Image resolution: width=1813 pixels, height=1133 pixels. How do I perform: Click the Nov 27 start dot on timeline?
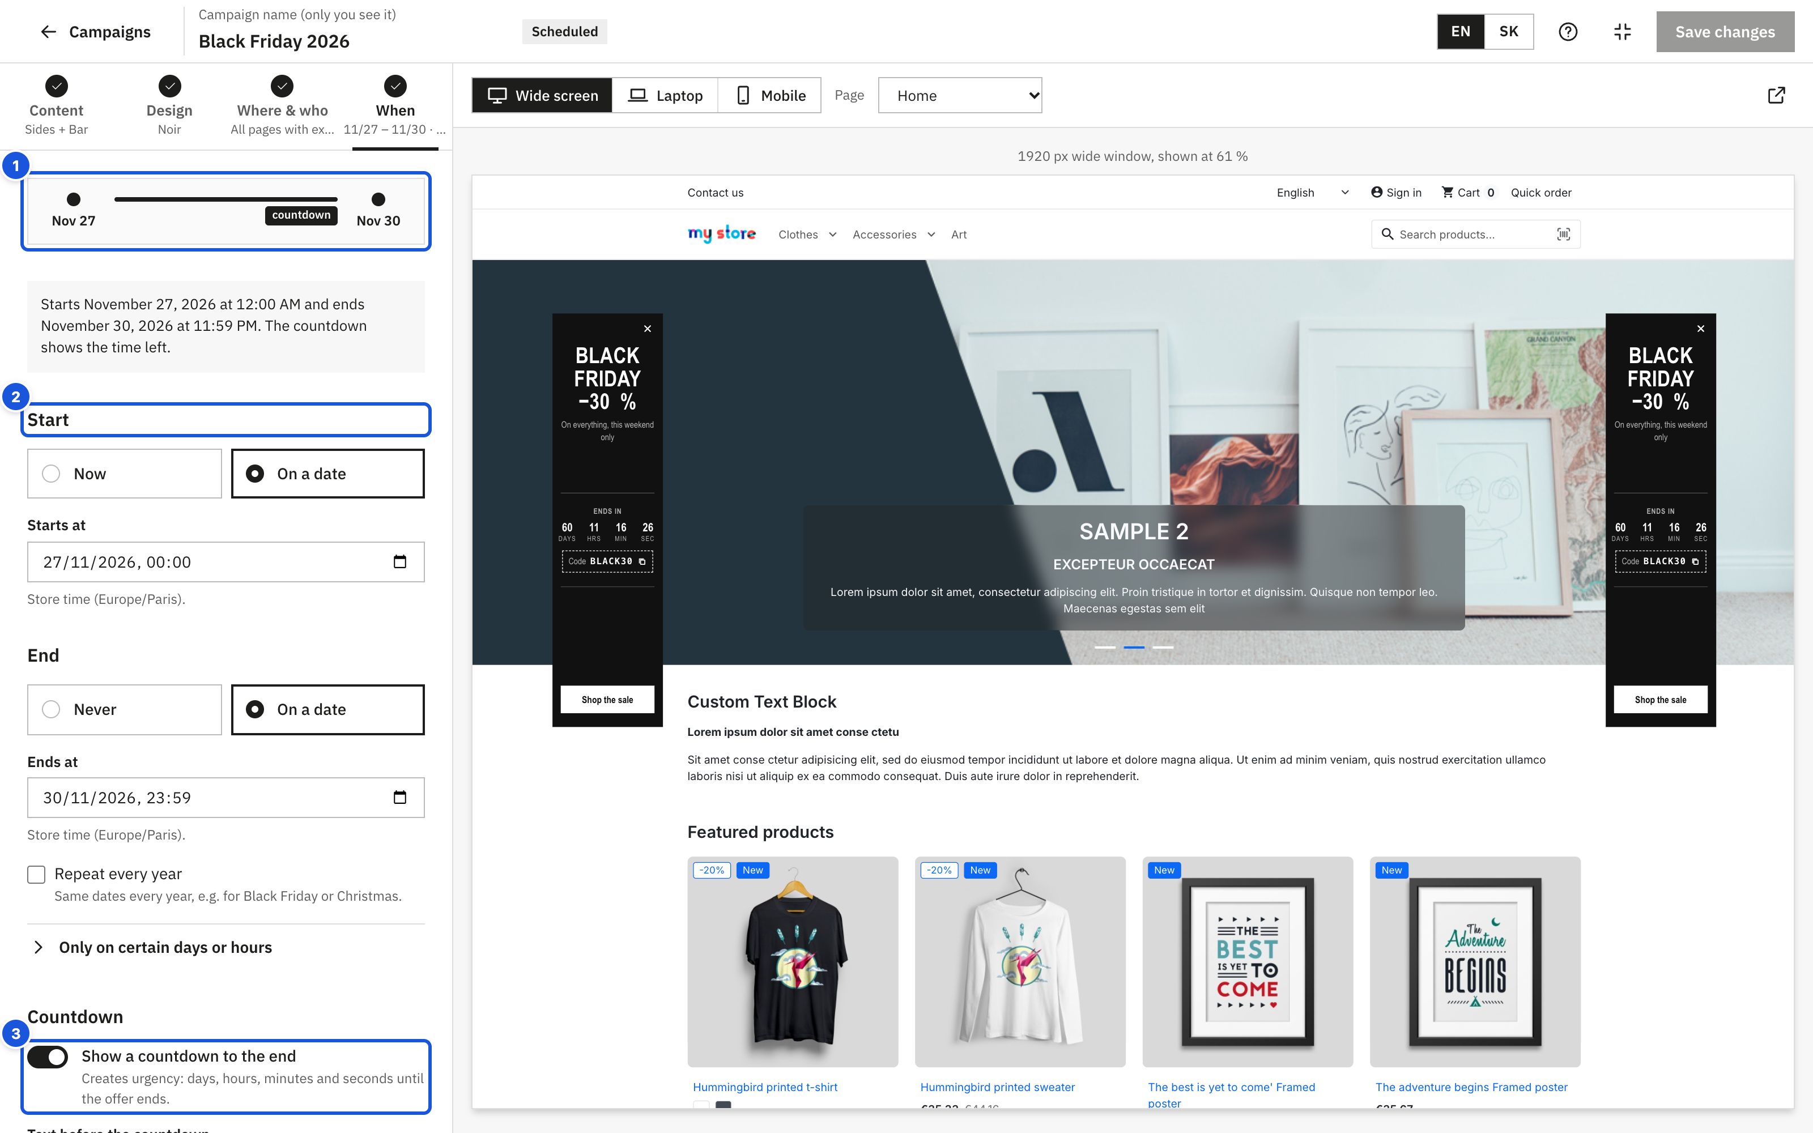[x=74, y=199]
